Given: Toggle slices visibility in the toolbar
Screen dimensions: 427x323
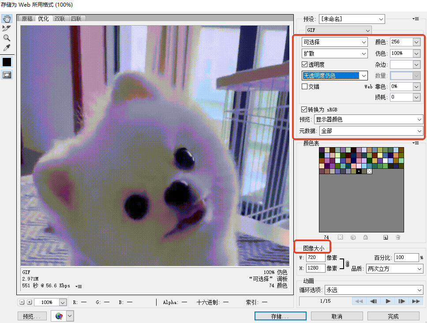Looking at the screenshot, I should [7, 75].
